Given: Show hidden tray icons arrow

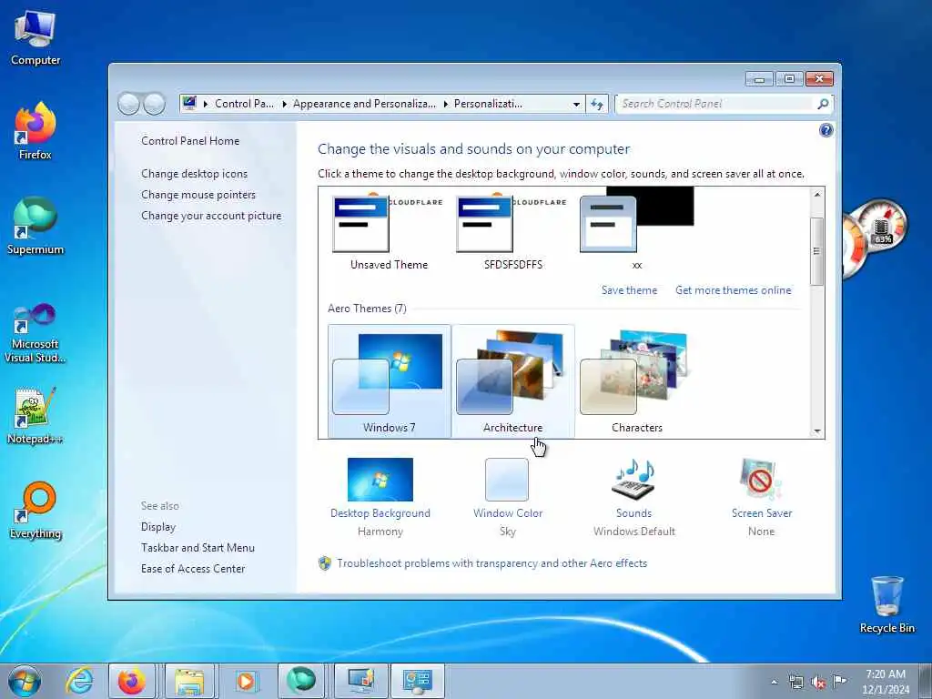Looking at the screenshot, I should 774,682.
